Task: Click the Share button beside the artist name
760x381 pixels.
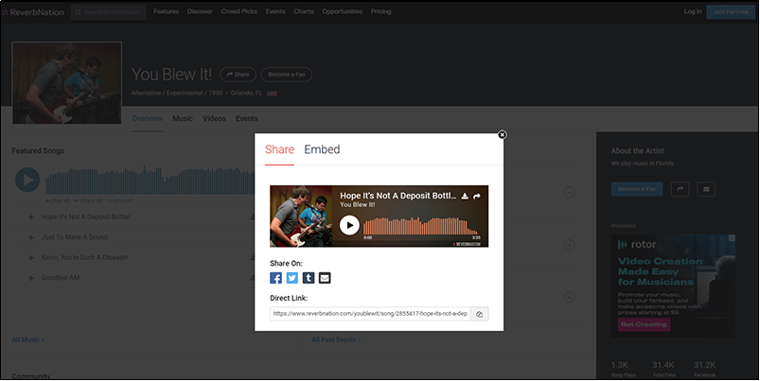Action: pos(238,75)
